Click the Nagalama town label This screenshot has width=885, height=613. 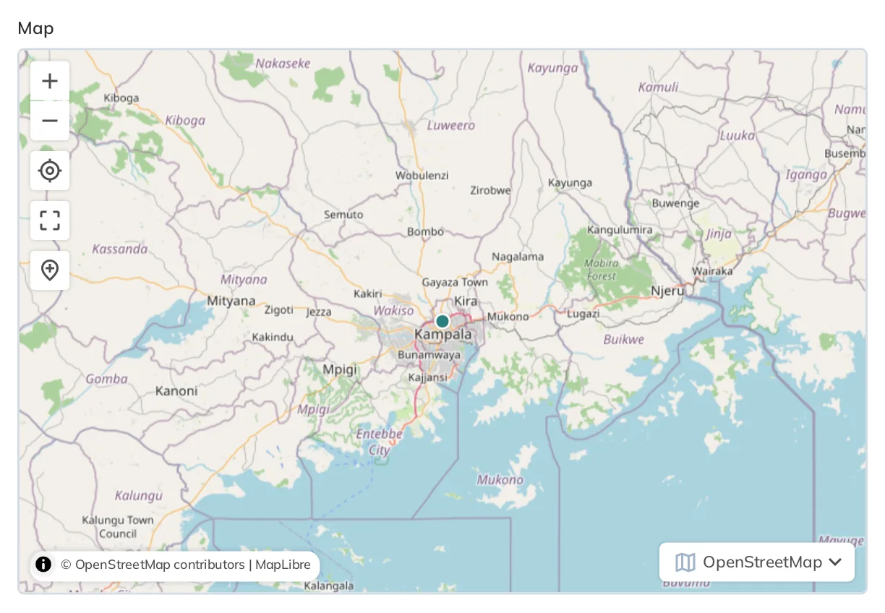[x=518, y=257]
